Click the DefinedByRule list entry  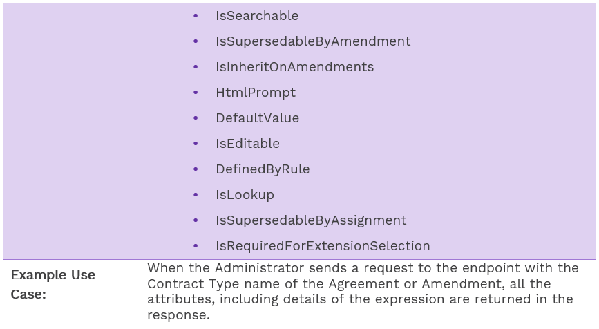[262, 169]
